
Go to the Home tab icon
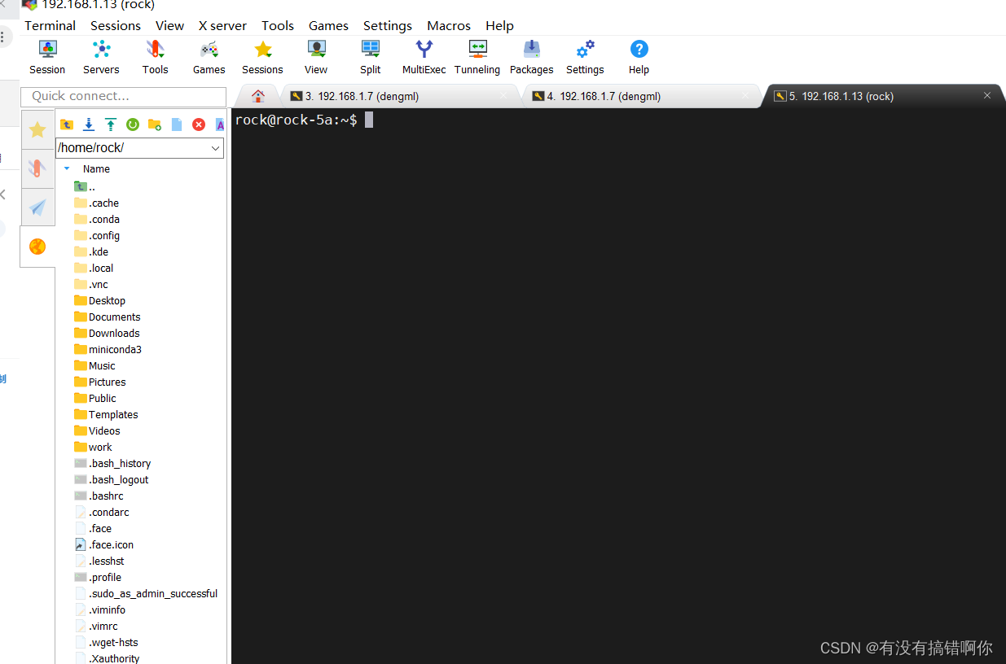[x=258, y=96]
